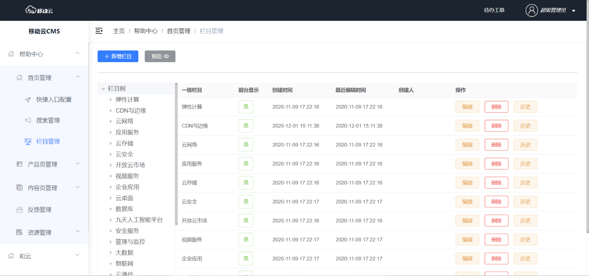589x276 pixels.
Task: Delete the CDN与边缘 row
Action: [496, 126]
